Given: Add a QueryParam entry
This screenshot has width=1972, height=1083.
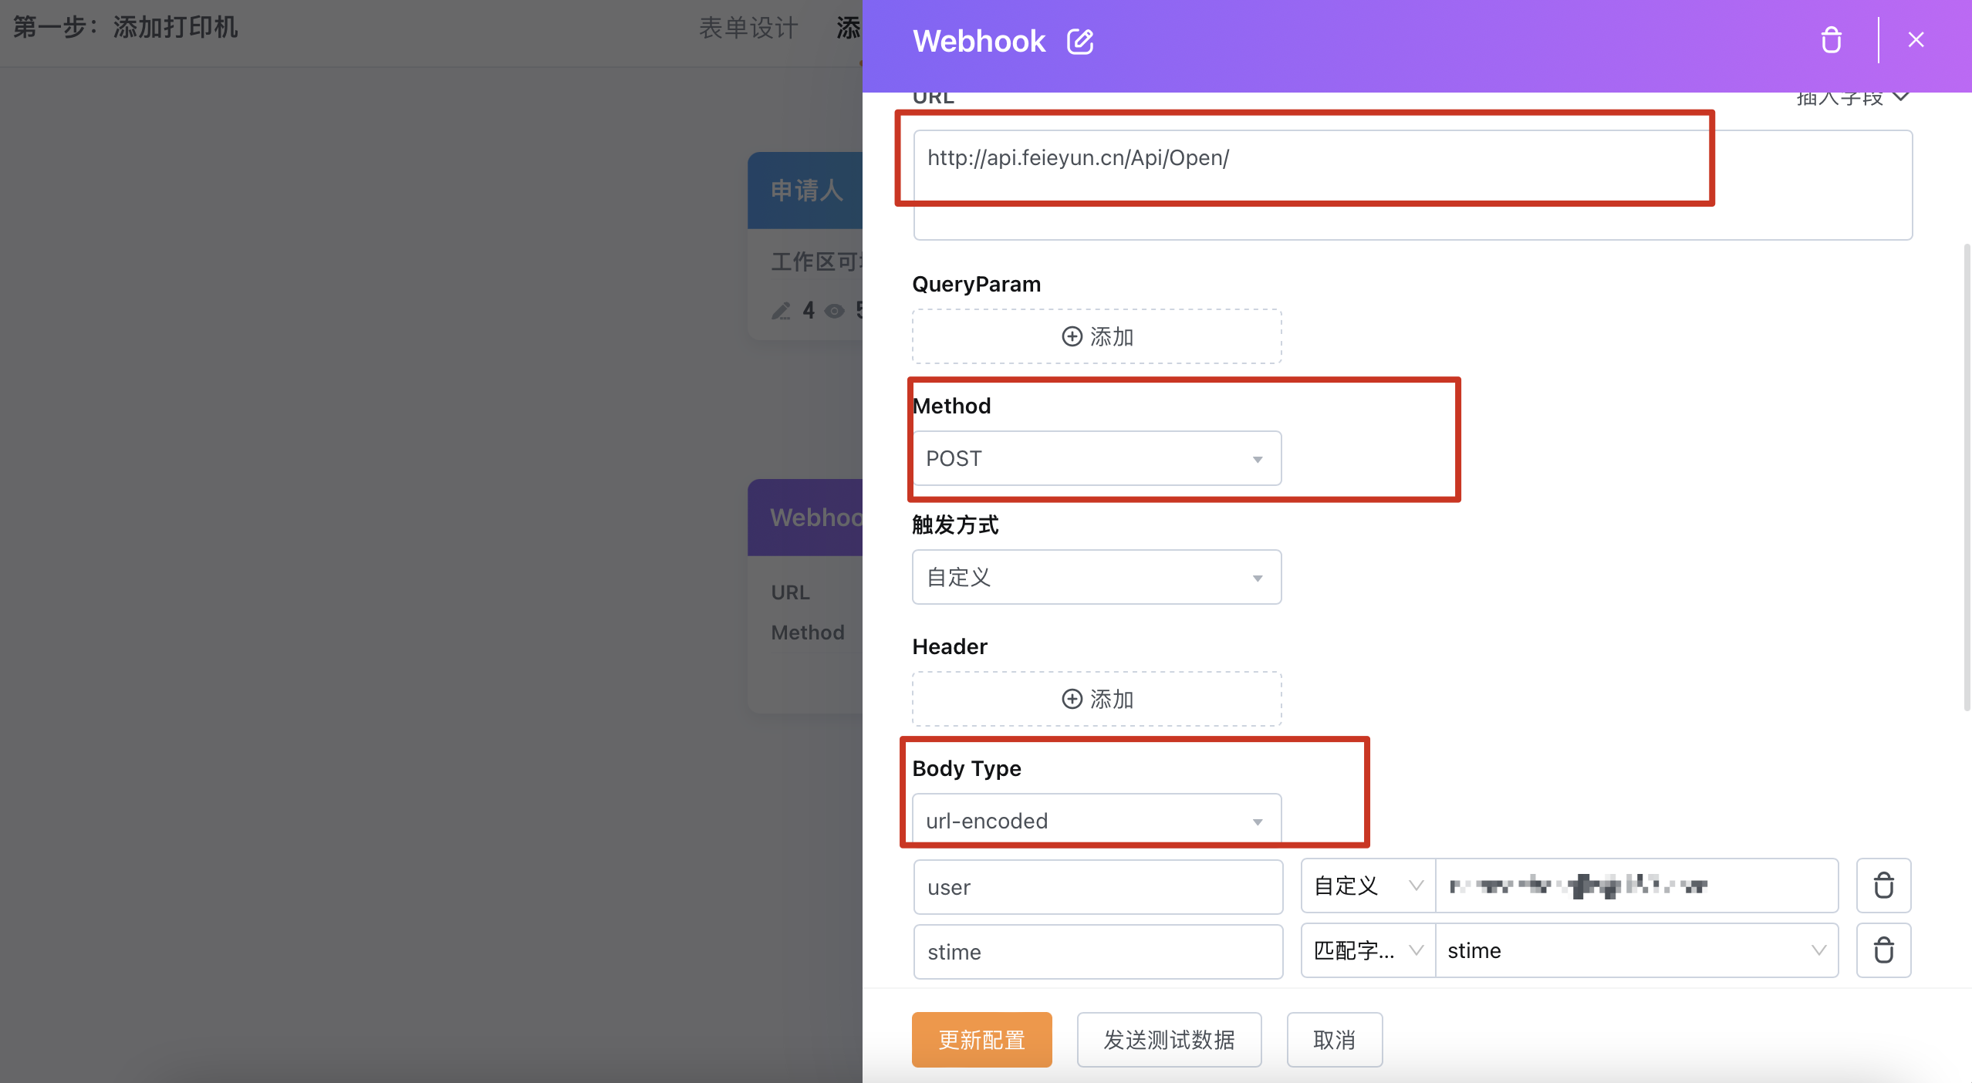Looking at the screenshot, I should [x=1096, y=336].
